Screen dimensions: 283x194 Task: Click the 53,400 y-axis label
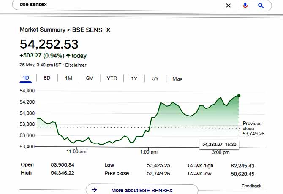(x=27, y=146)
